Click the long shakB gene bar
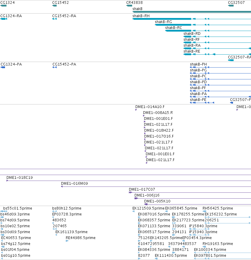Screen dimensions: 251x260 (x=192, y=12)
